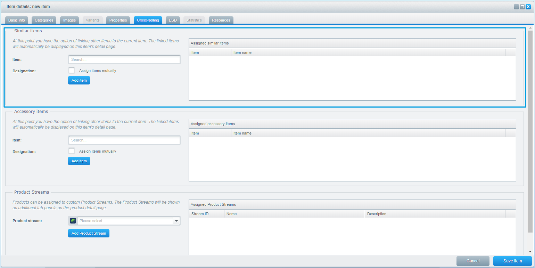
Task: Click the Assigned accessory items panel title
Action: click(x=213, y=124)
